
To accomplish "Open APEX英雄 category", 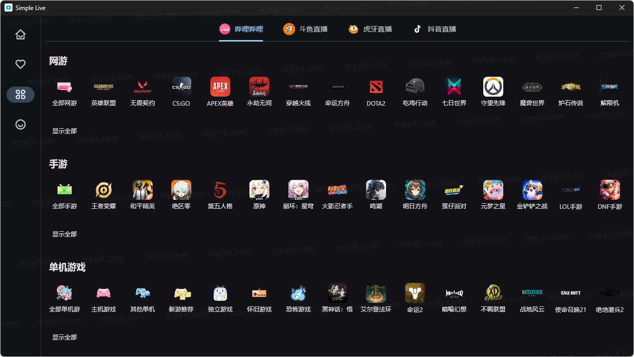I will coord(220,92).
